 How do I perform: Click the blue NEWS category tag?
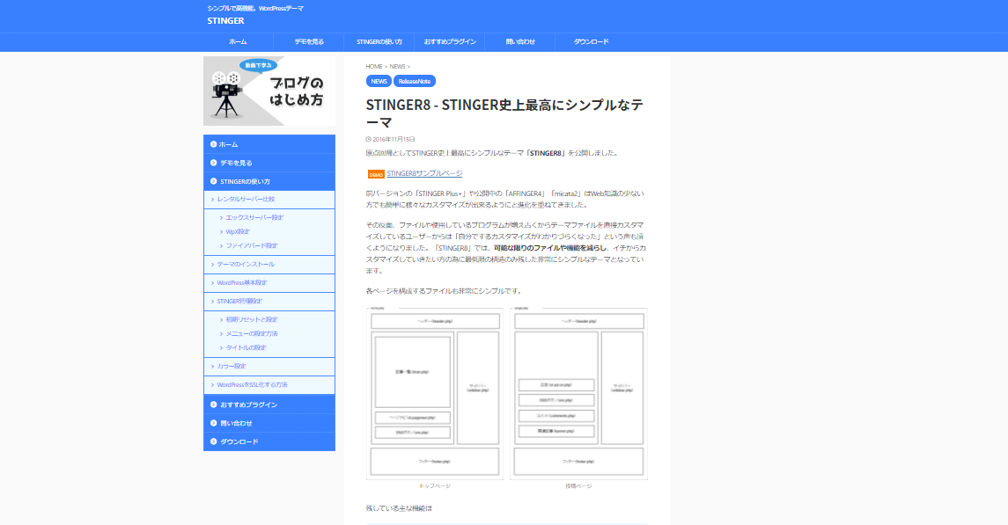(x=379, y=82)
